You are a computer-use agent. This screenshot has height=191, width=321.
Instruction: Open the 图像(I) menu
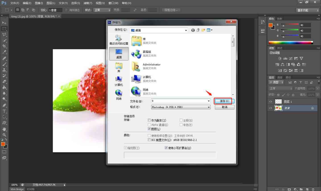(x=39, y=3)
